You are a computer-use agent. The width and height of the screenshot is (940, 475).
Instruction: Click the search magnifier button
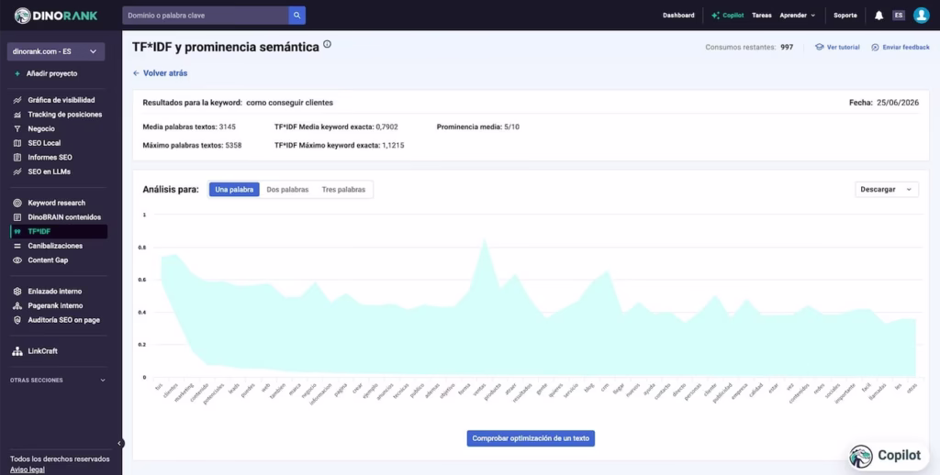click(x=297, y=16)
